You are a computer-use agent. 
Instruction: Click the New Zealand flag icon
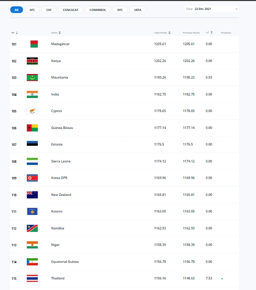pos(32,195)
